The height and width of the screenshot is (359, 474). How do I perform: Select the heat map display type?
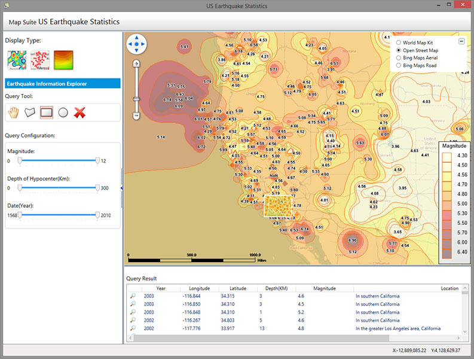[x=17, y=60]
